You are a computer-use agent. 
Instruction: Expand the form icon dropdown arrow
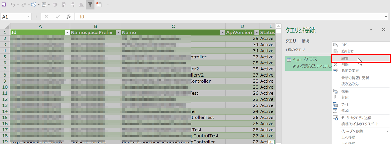48,5
